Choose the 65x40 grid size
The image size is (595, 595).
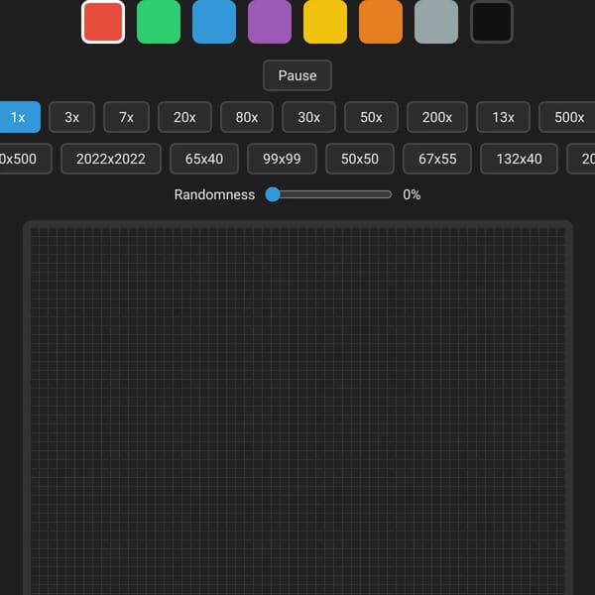pos(204,159)
